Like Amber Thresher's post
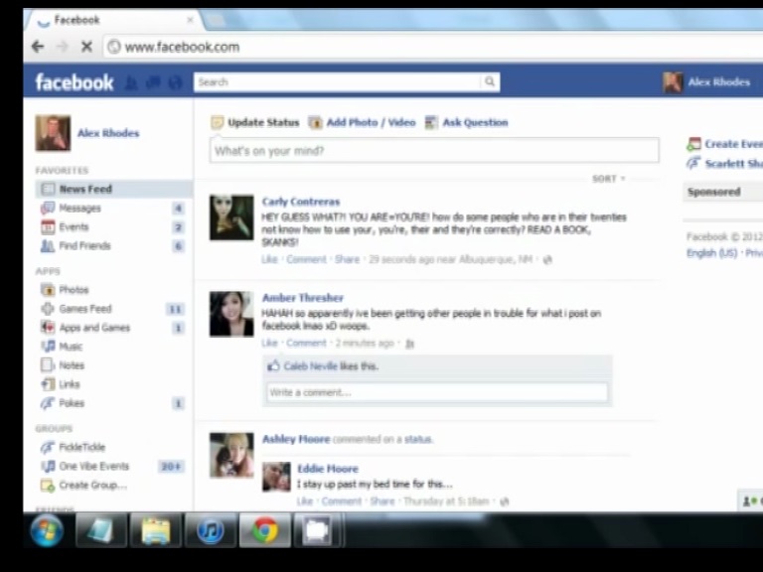This screenshot has height=572, width=763. 269,344
